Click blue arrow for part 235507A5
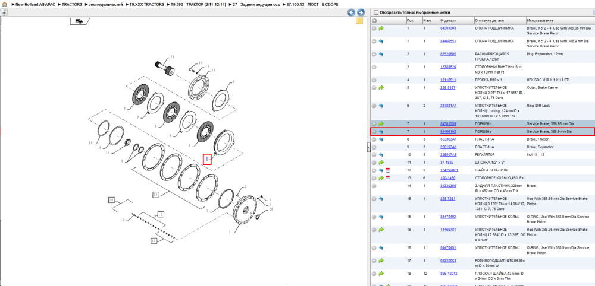Image resolution: width=595 pixels, height=286 pixels. [381, 155]
